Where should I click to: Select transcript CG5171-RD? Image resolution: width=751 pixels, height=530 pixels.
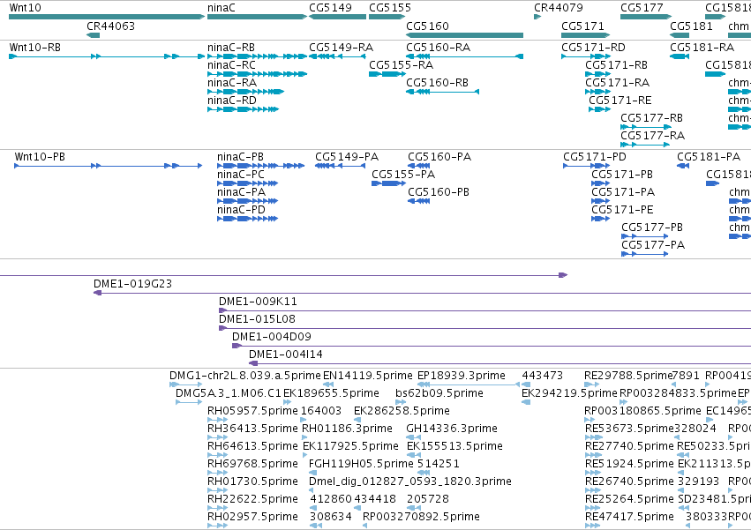click(586, 56)
